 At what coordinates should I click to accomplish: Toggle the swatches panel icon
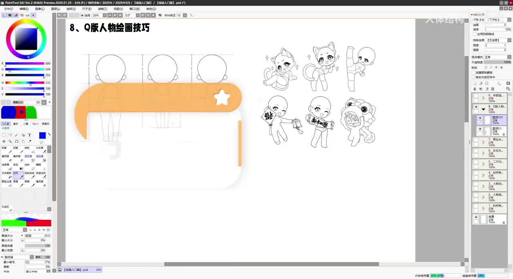pos(27,15)
